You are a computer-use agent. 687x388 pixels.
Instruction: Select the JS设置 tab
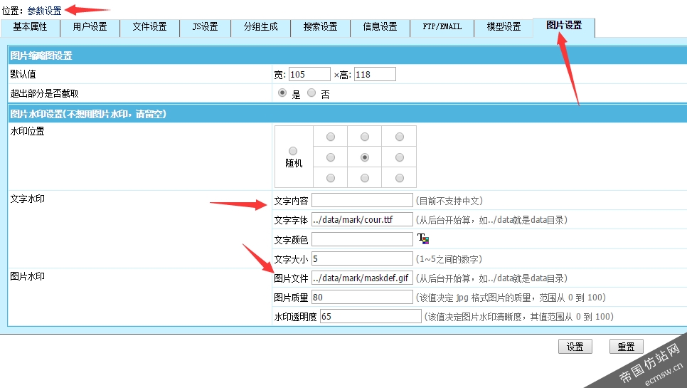tap(205, 27)
